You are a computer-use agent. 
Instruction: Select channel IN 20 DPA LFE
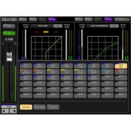pos(66,78)
